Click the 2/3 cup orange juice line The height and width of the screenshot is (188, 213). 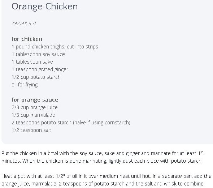[x=35, y=107]
